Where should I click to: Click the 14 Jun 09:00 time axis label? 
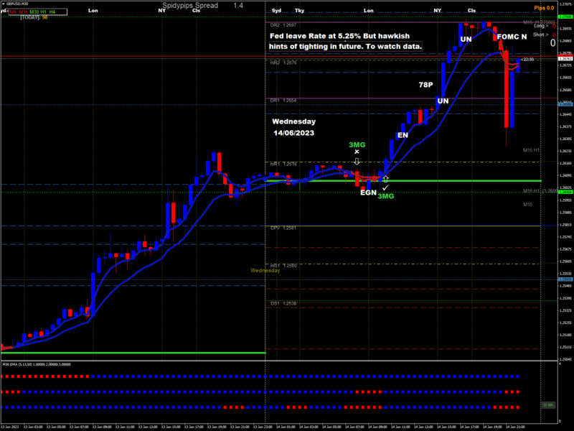tap(377, 427)
